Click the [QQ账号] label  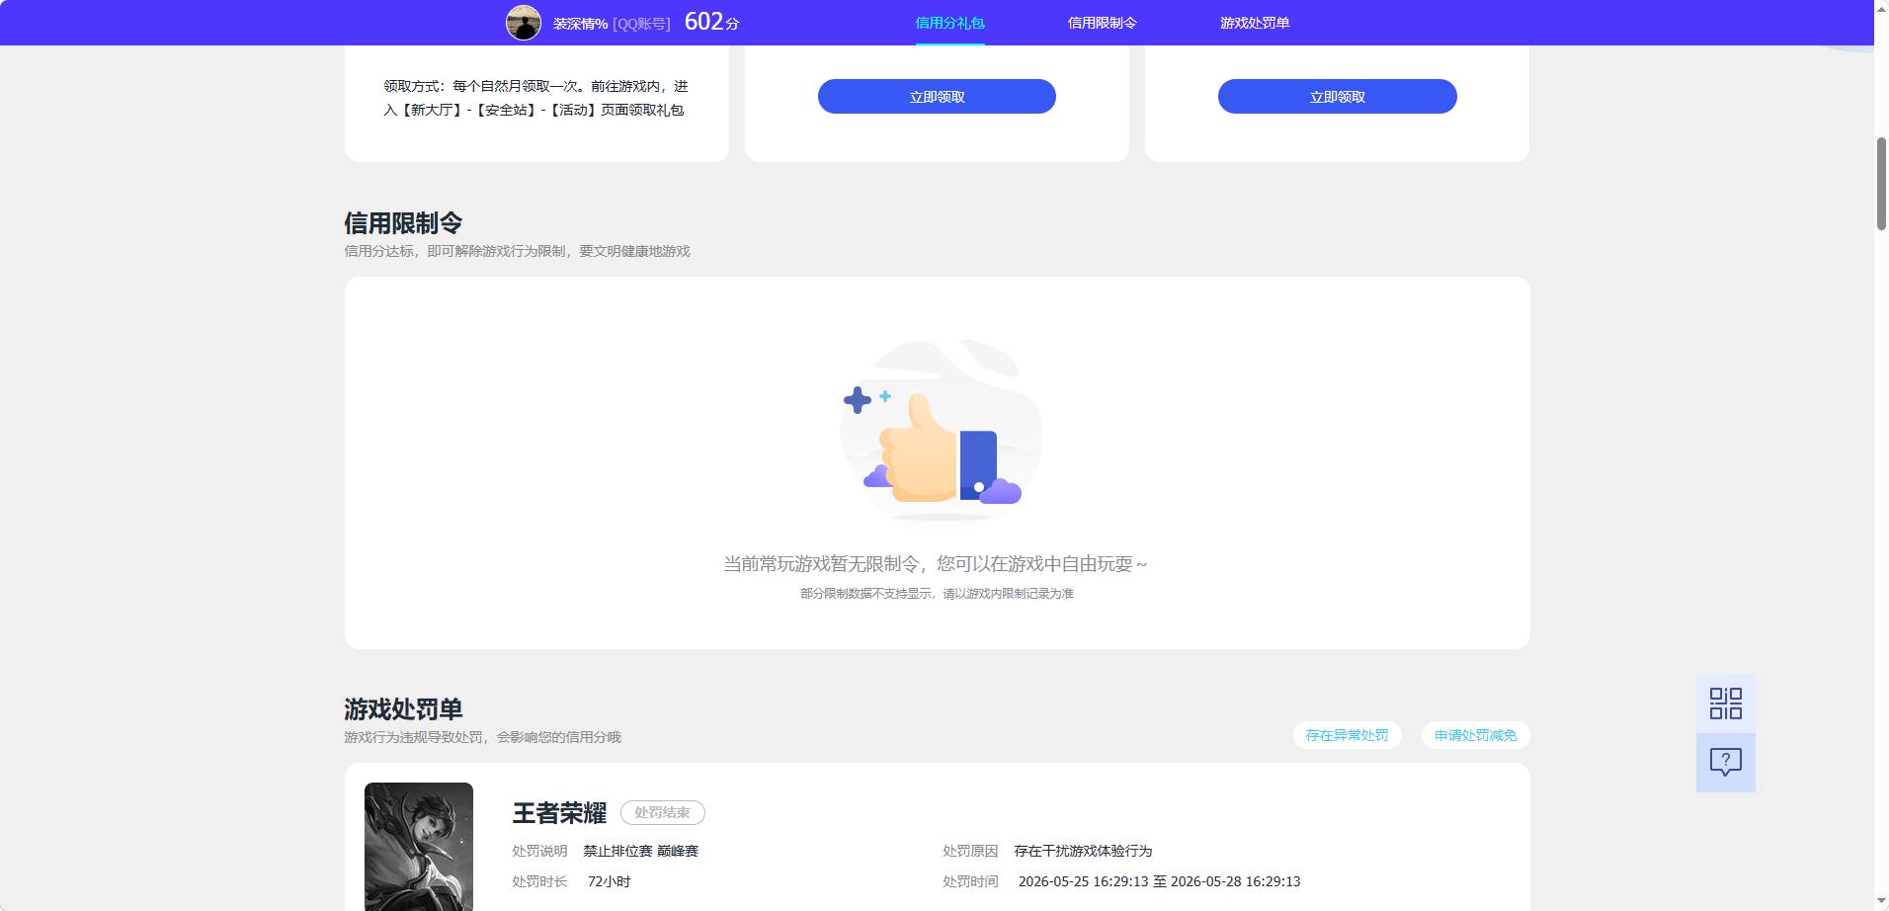pos(641,23)
